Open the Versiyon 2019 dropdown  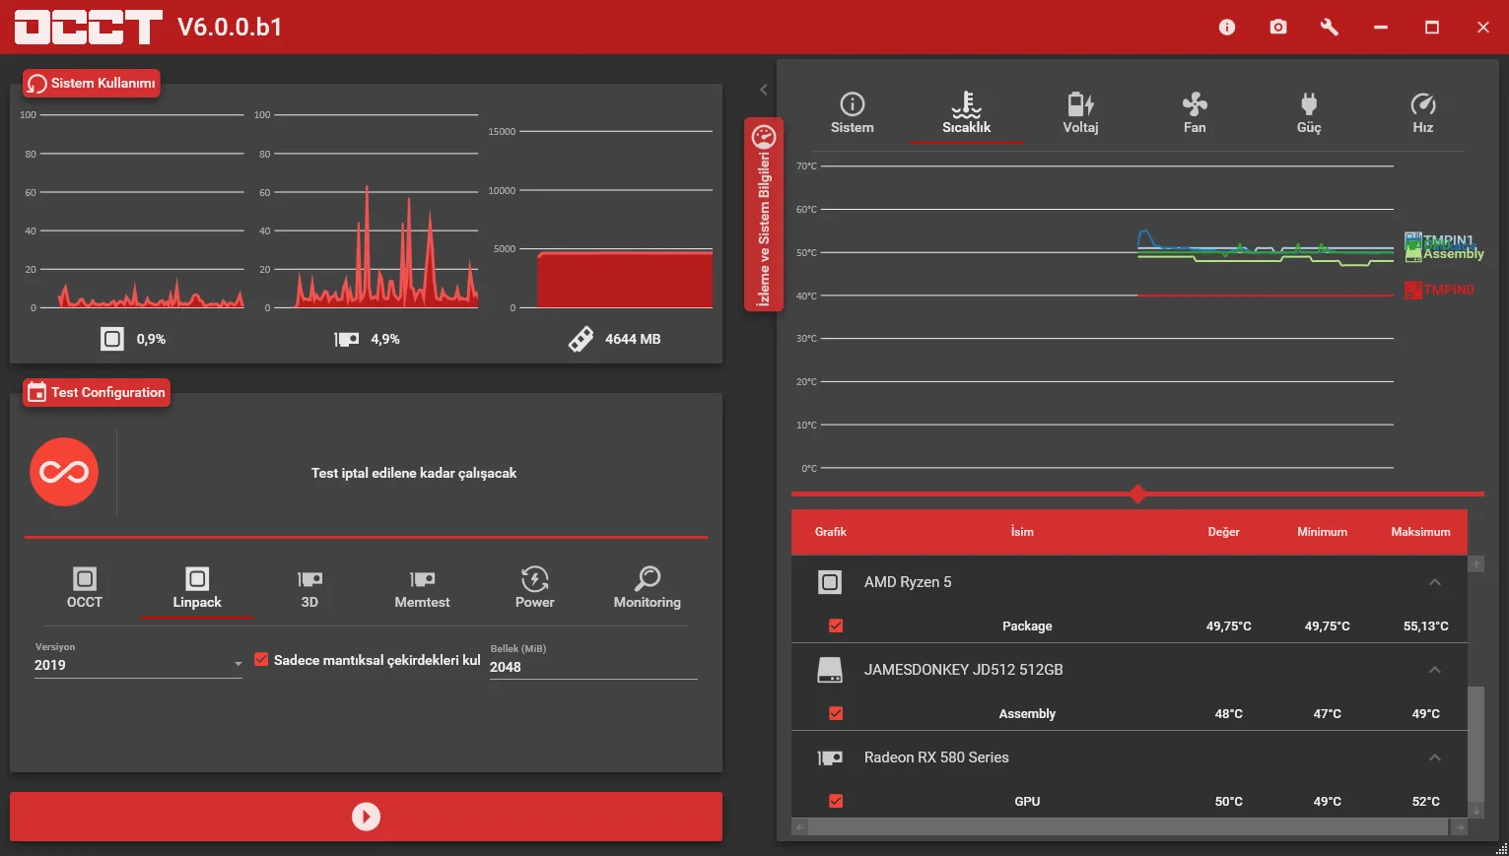pyautogui.click(x=138, y=665)
